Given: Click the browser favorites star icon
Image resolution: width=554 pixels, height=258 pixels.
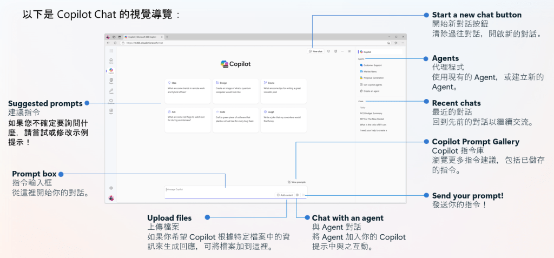Looking at the screenshot, I should click(395, 43).
